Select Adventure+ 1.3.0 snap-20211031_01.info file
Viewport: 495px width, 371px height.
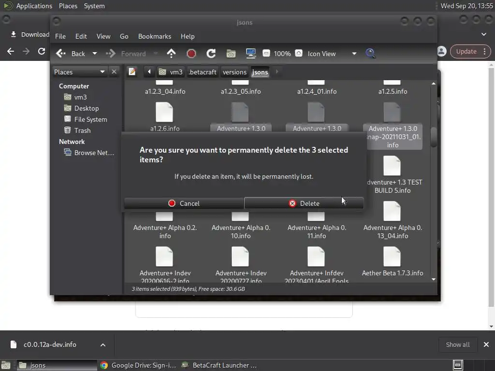(393, 125)
